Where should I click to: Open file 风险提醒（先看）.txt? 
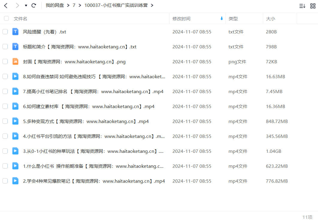coord(44,32)
